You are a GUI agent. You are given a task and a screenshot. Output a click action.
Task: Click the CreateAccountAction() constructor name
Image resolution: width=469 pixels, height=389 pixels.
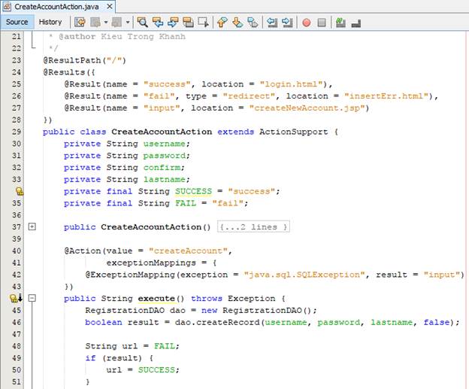pyautogui.click(x=156, y=227)
